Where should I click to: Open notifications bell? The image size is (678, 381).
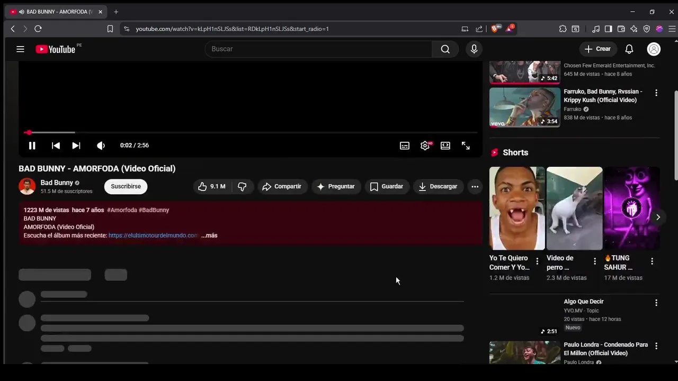pos(629,49)
